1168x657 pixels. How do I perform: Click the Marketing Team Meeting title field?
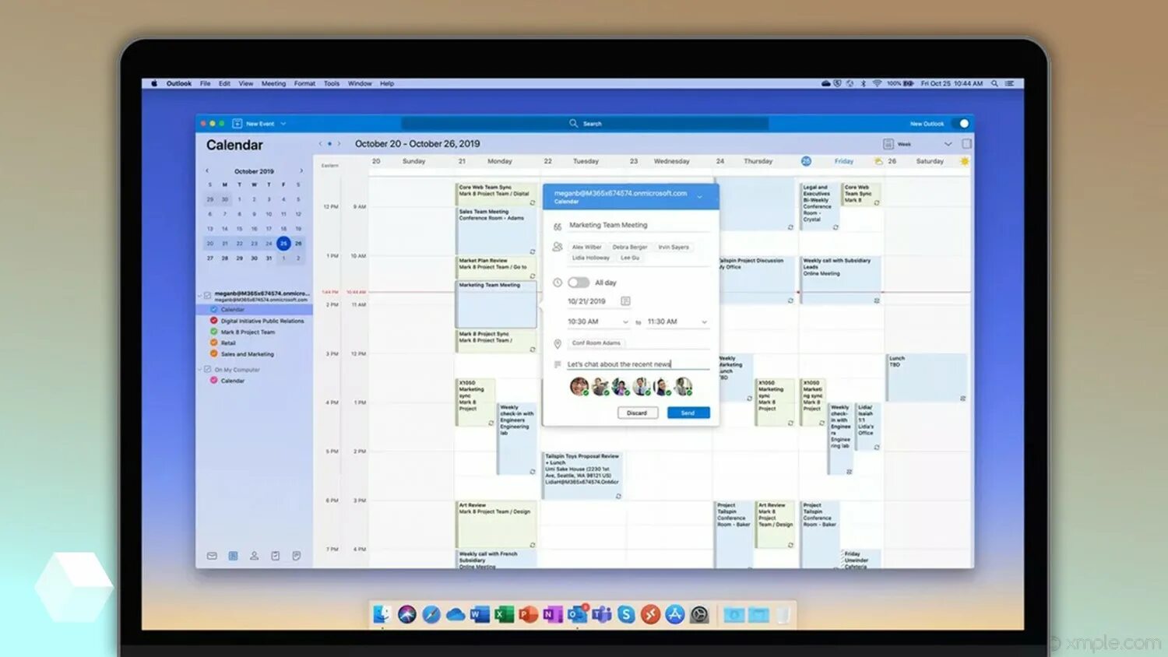(639, 225)
